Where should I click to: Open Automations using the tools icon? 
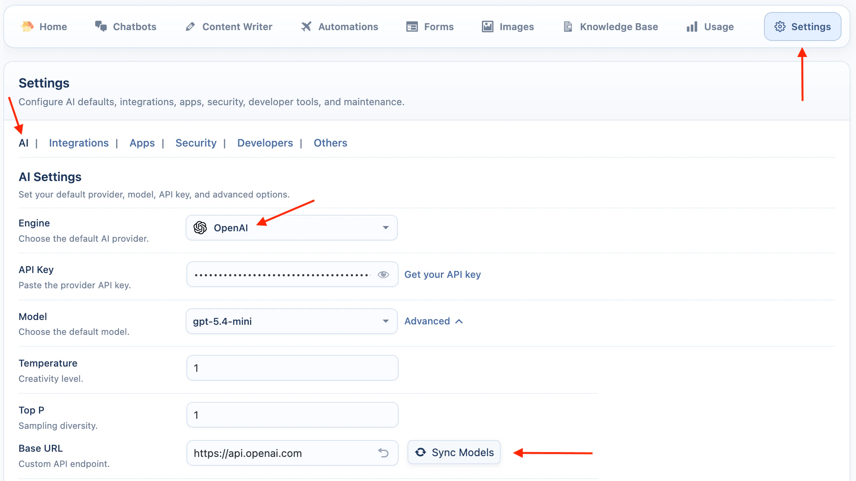click(x=306, y=26)
